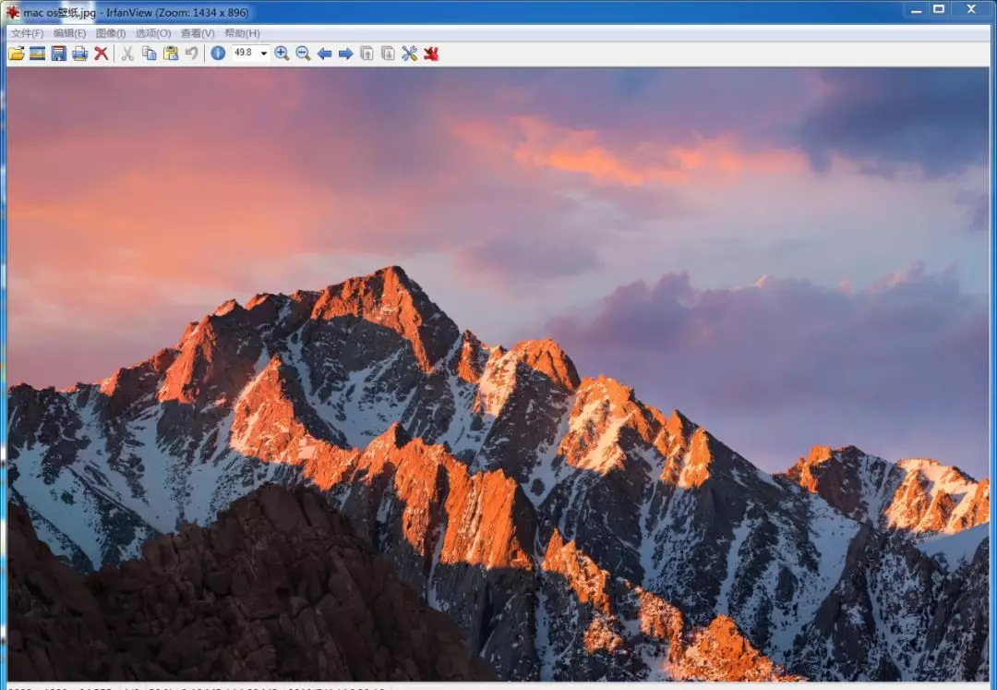Go to next image blue right arrow
997x690 pixels.
[x=346, y=54]
